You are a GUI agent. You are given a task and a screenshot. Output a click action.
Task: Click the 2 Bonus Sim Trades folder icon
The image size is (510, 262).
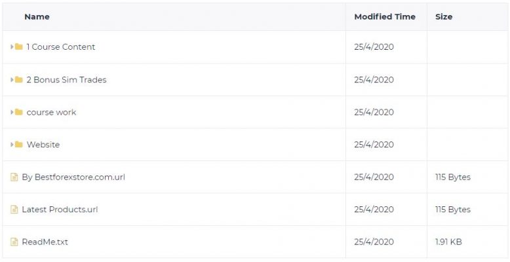[19, 80]
